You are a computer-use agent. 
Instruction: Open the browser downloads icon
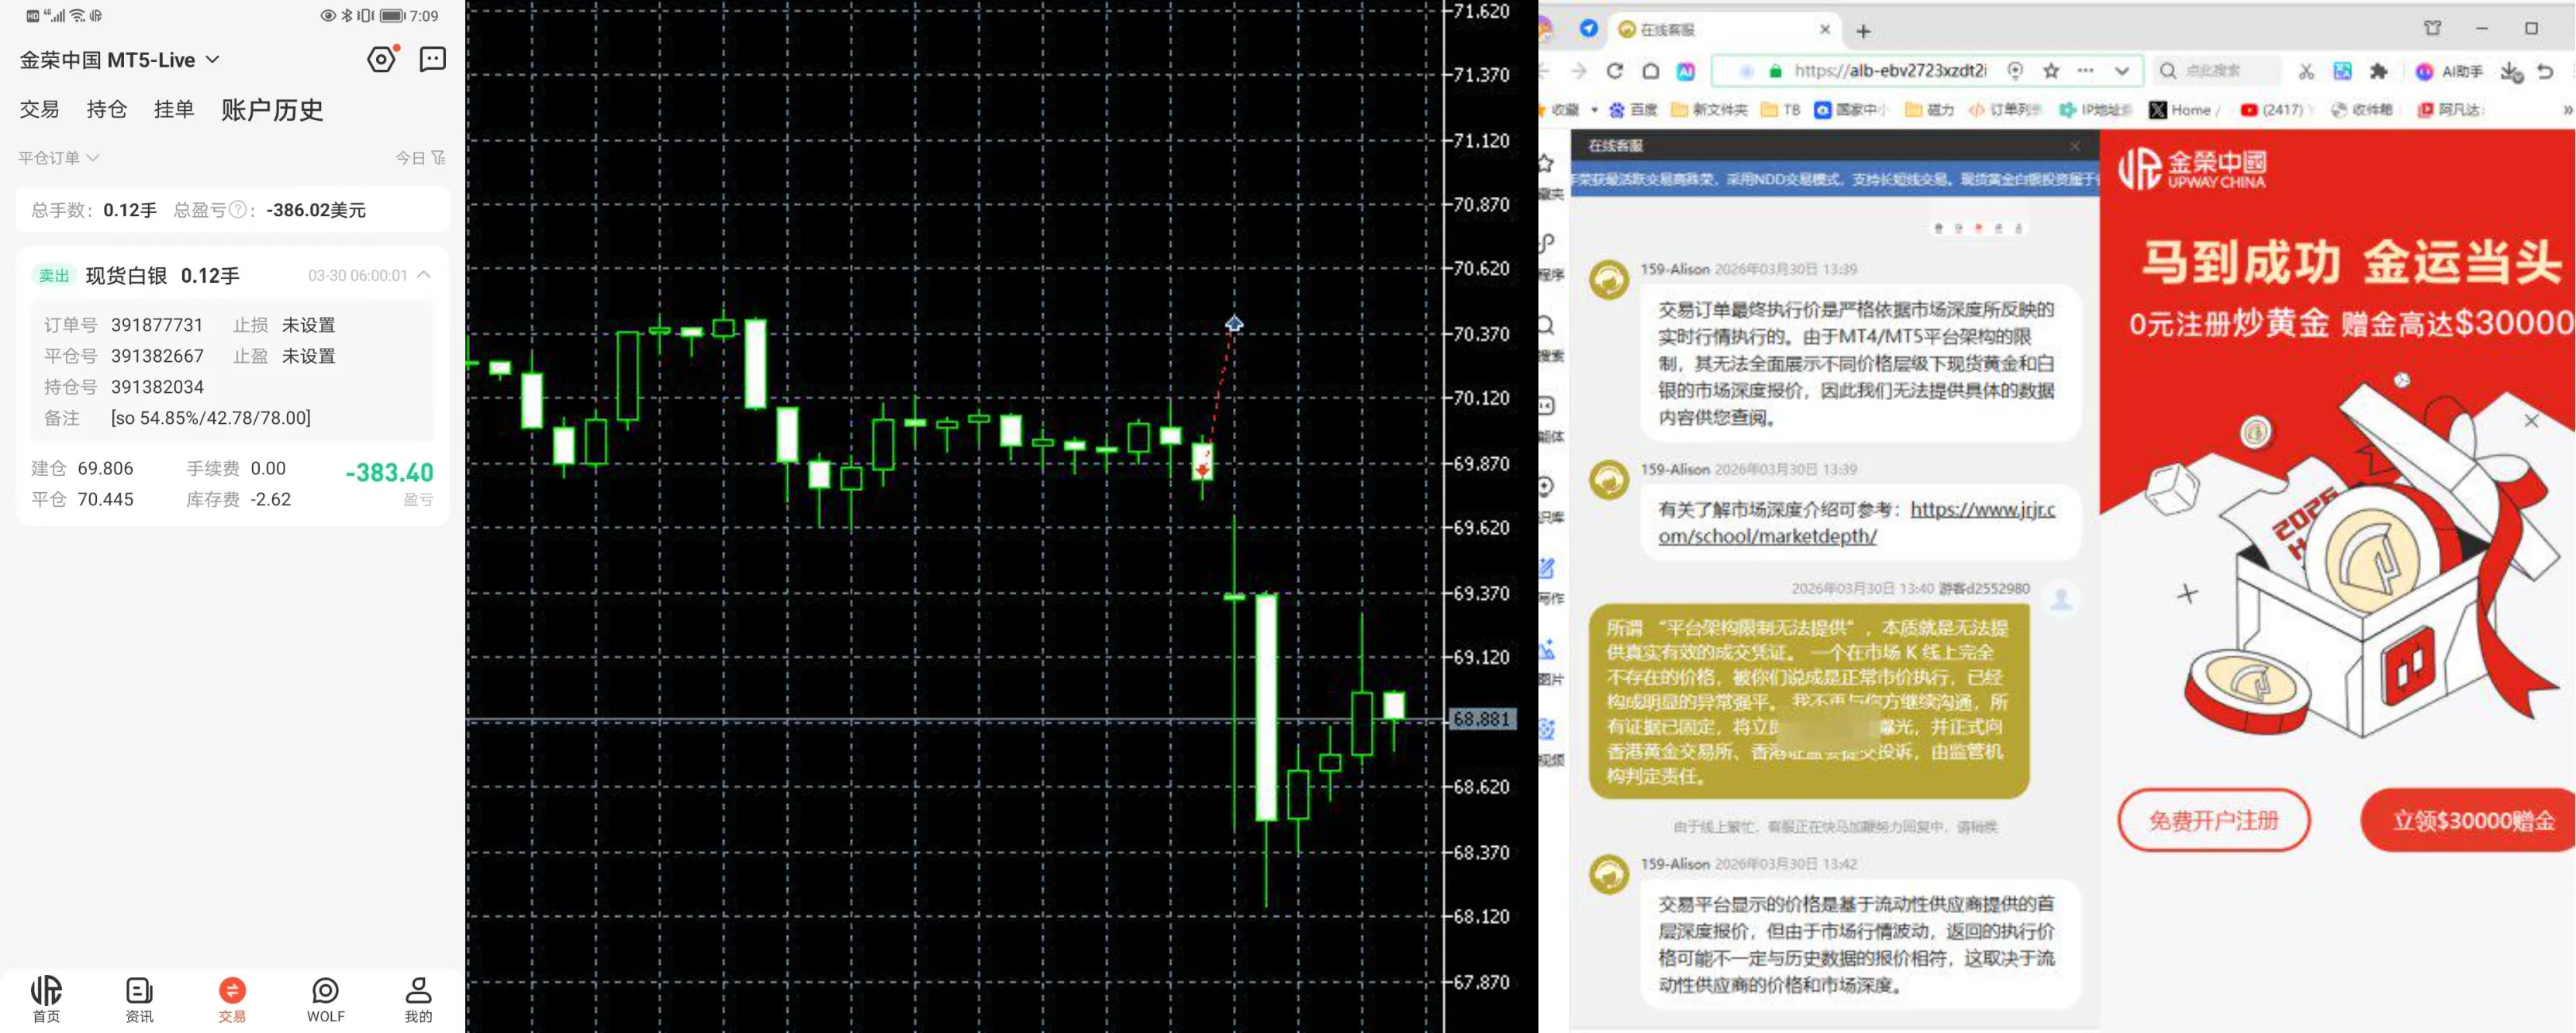pyautogui.click(x=2511, y=71)
